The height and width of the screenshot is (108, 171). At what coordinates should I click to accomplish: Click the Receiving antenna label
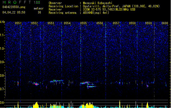coord(63,13)
